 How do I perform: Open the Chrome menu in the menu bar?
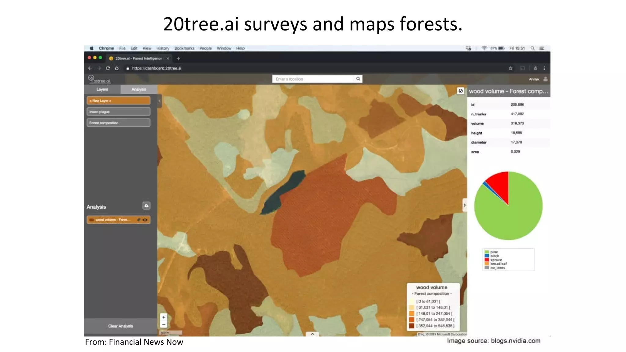click(106, 48)
